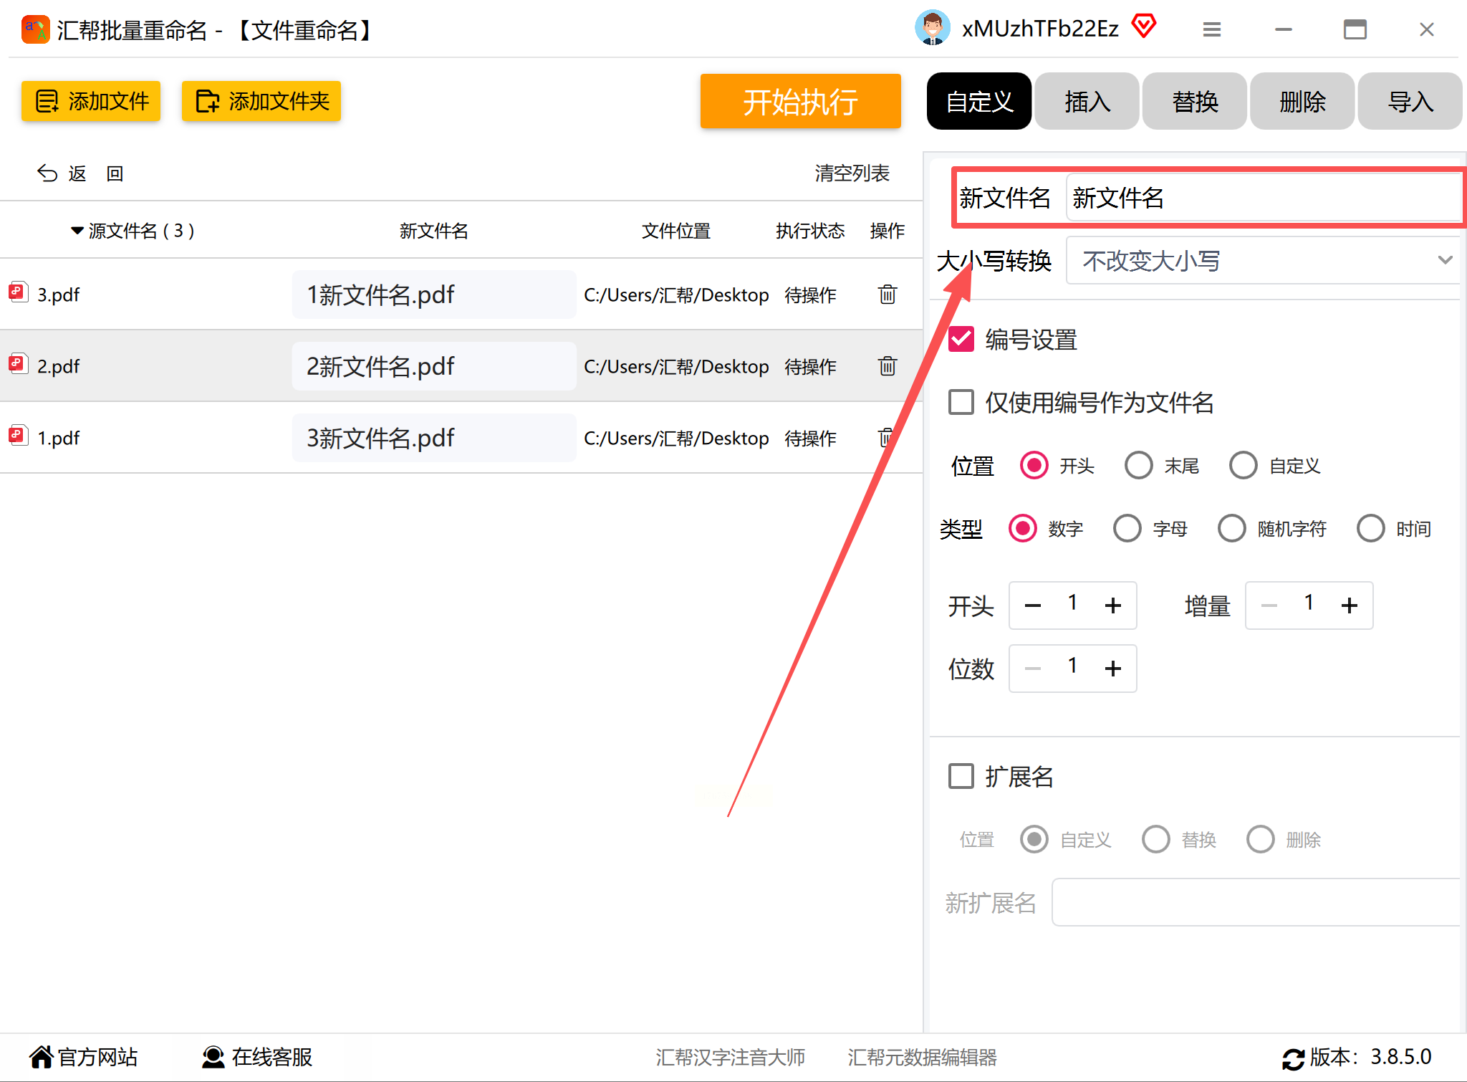Select 末尾 position radio button
The image size is (1467, 1082).
[1138, 465]
